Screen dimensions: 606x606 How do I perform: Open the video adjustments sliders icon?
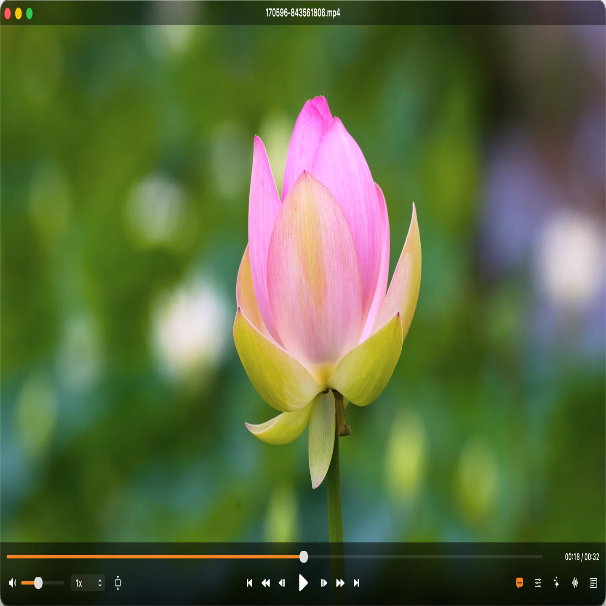pyautogui.click(x=538, y=583)
